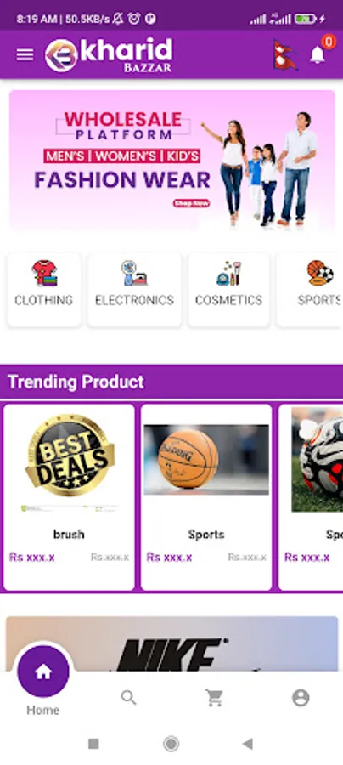
Task: Click Shop Now on fashion banner
Action: coord(192,203)
